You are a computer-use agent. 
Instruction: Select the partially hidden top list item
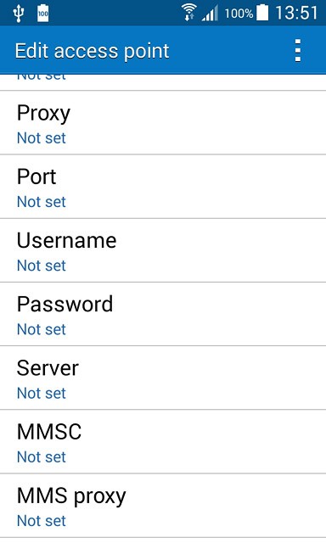click(x=163, y=82)
